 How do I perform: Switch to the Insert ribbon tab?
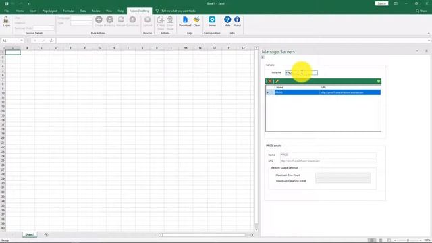[33, 11]
